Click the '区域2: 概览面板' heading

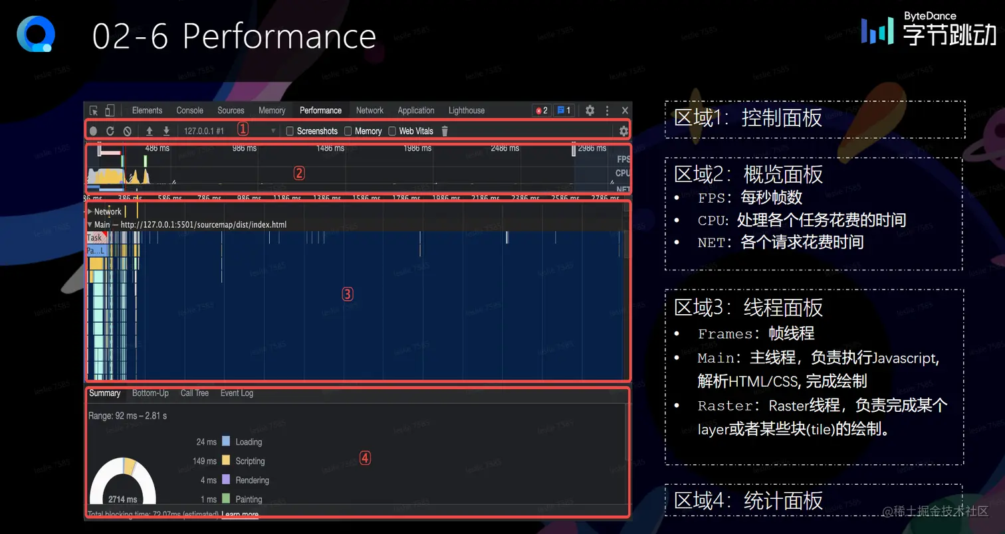pyautogui.click(x=748, y=174)
